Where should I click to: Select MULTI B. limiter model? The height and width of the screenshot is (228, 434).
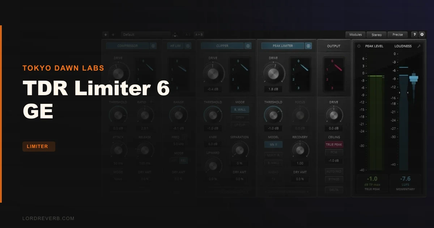[273, 155]
